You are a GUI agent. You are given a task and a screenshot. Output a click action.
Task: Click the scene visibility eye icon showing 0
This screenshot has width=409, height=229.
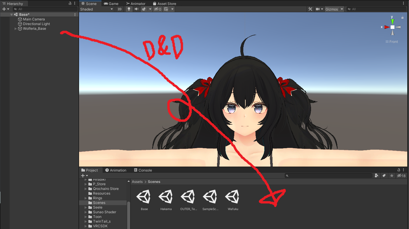157,9
